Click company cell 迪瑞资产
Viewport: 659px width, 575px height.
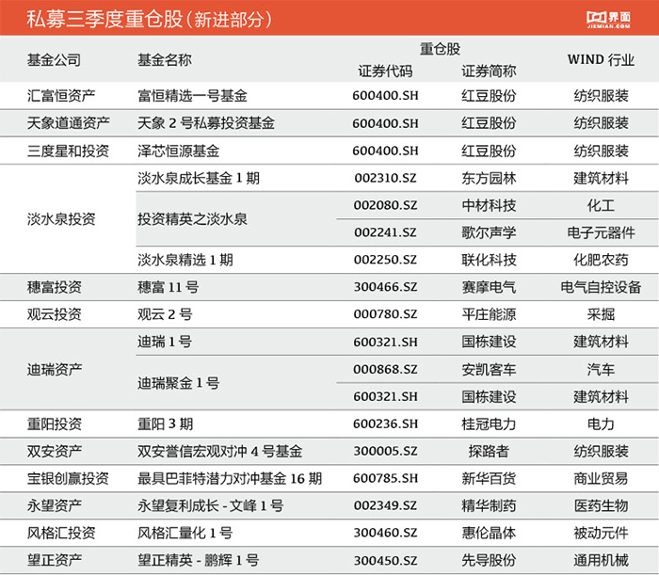[x=55, y=370]
